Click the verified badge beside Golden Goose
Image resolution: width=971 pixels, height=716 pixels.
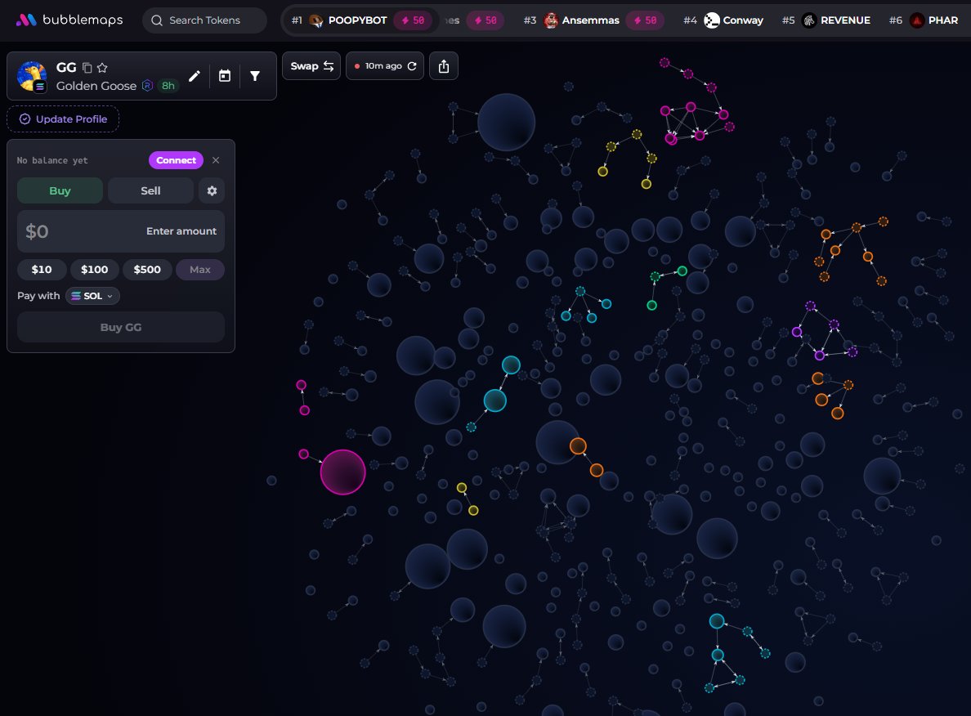click(x=147, y=86)
